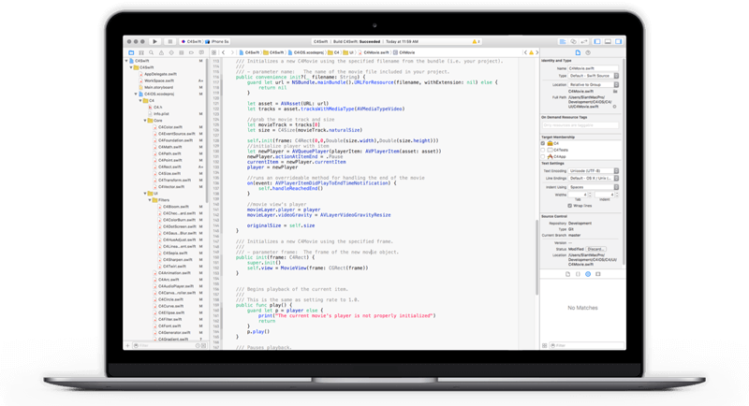Open the Debug navigator tab
Image resolution: width=749 pixels, height=406 pixels.
(x=181, y=52)
